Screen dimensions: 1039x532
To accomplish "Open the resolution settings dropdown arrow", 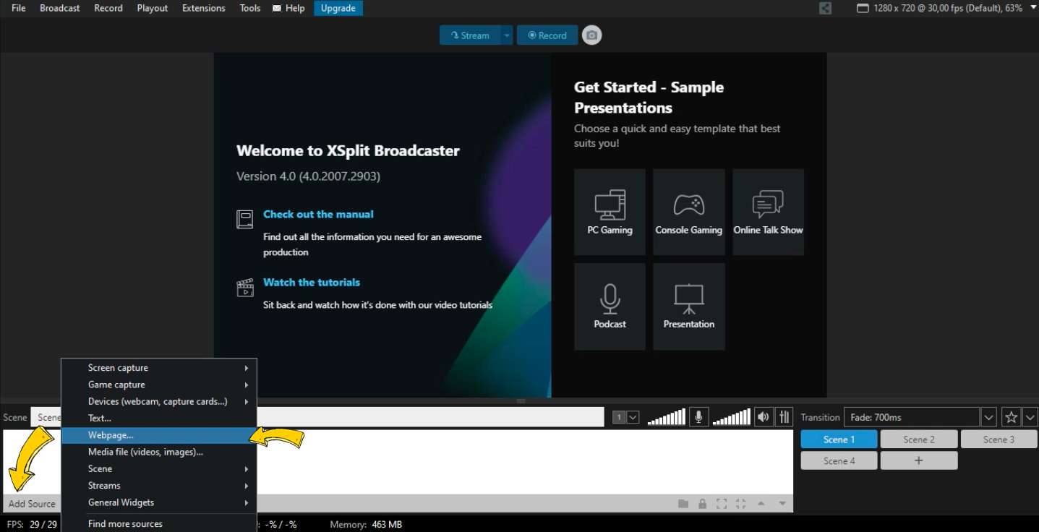I will [x=1032, y=8].
